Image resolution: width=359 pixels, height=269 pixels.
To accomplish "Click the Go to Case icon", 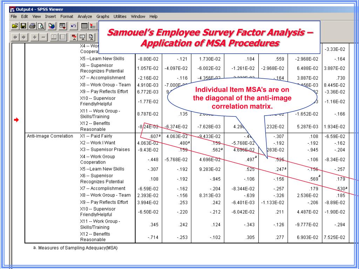I will click(93, 26).
